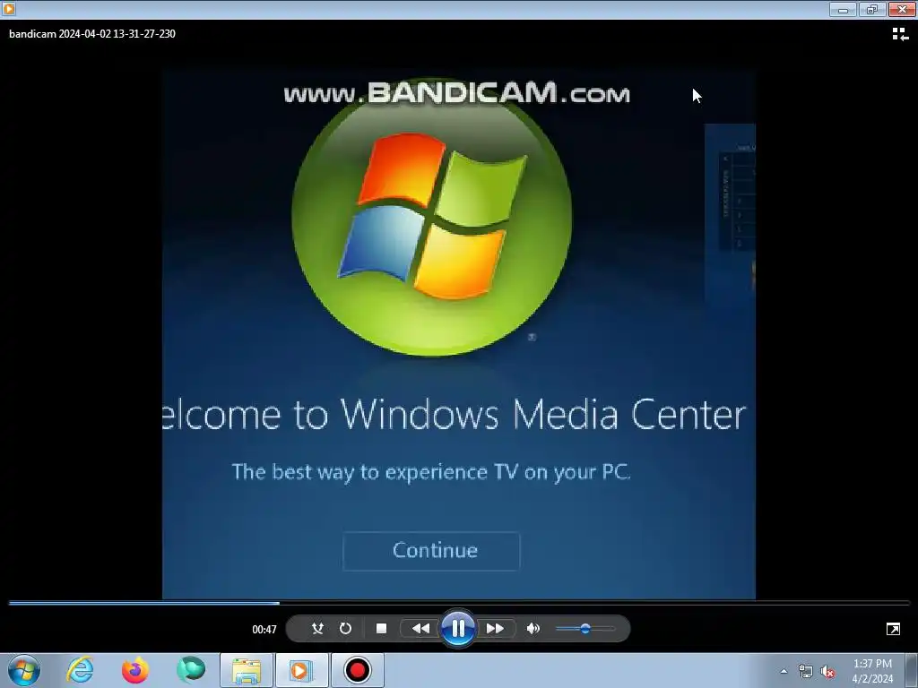918x688 pixels.
Task: Click the muted speaker tray icon
Action: (827, 672)
